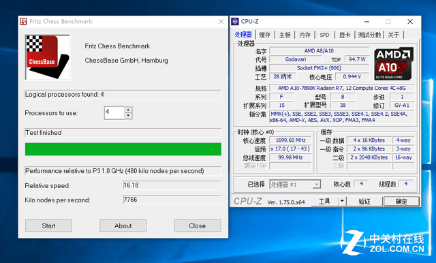Switch to the 测试分数 tab in CPU-Z

point(369,35)
